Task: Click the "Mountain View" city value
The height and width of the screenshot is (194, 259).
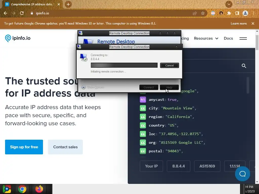Action: coord(178,108)
